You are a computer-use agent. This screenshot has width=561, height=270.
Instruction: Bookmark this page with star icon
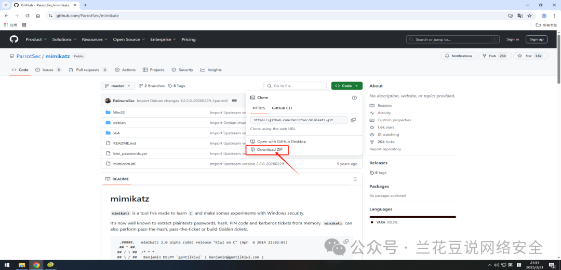[529, 16]
